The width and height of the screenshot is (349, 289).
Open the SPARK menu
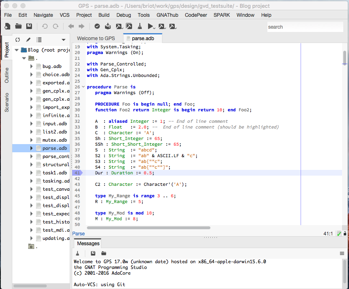(221, 15)
